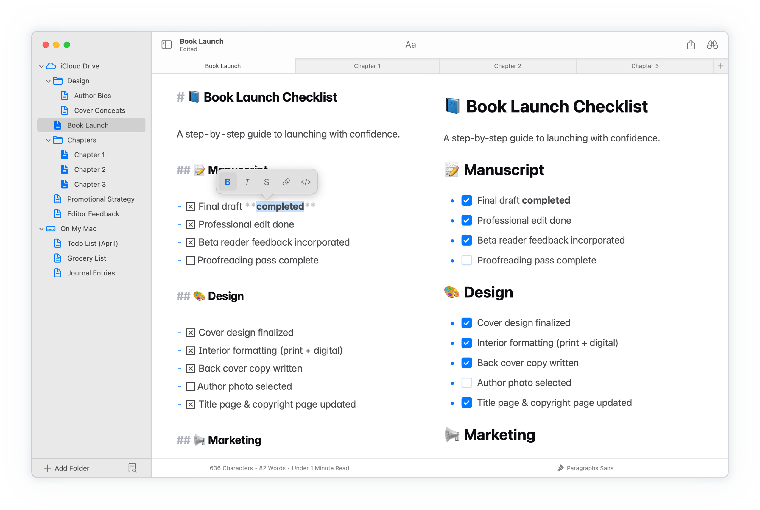The image size is (760, 510).
Task: Click the Chapter 2 document icon
Action: tap(65, 169)
